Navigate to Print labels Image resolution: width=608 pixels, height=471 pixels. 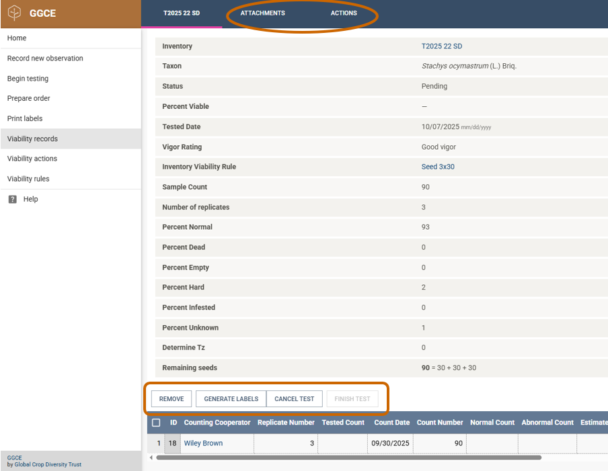point(25,118)
